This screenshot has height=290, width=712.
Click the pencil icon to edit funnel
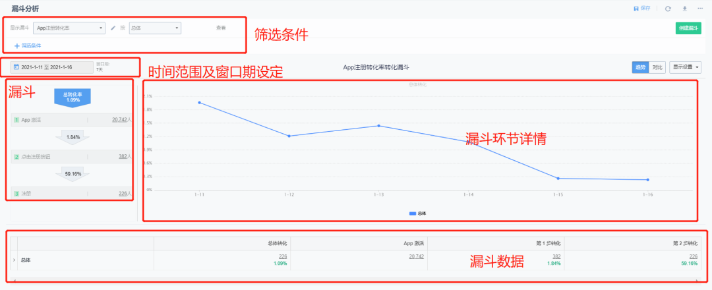coord(113,28)
